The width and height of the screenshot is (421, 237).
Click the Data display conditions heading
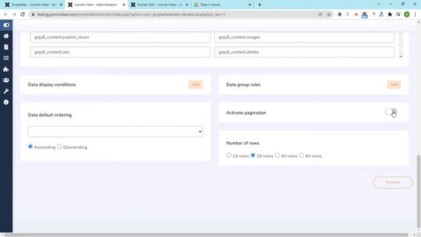click(52, 85)
